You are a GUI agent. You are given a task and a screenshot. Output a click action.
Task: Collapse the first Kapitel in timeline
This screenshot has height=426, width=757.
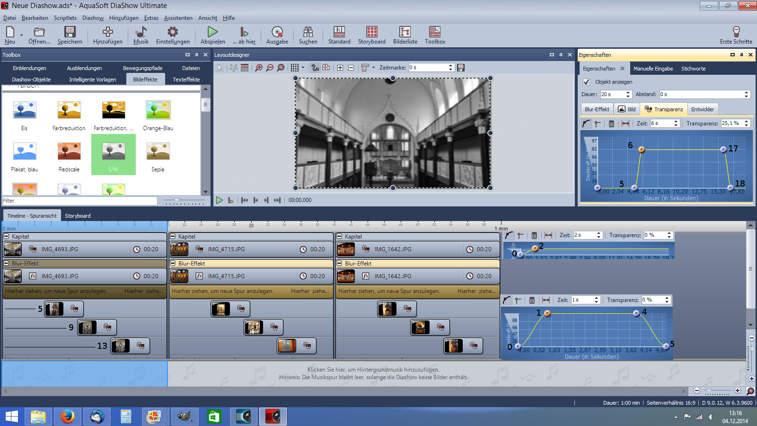tap(7, 236)
